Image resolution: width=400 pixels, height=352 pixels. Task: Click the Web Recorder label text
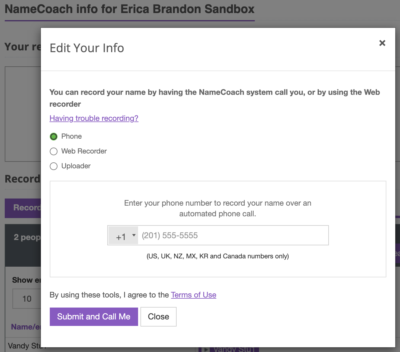(84, 151)
